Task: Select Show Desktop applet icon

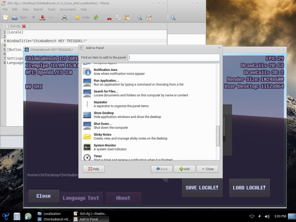Action: pos(87,115)
